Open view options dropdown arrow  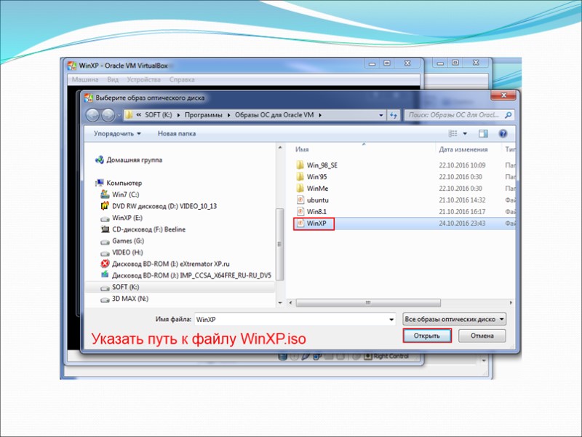pos(465,133)
